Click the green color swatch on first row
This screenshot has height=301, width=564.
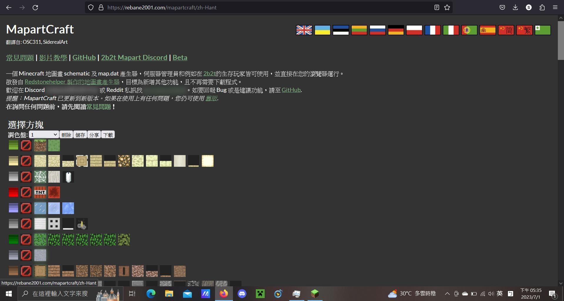14,145
